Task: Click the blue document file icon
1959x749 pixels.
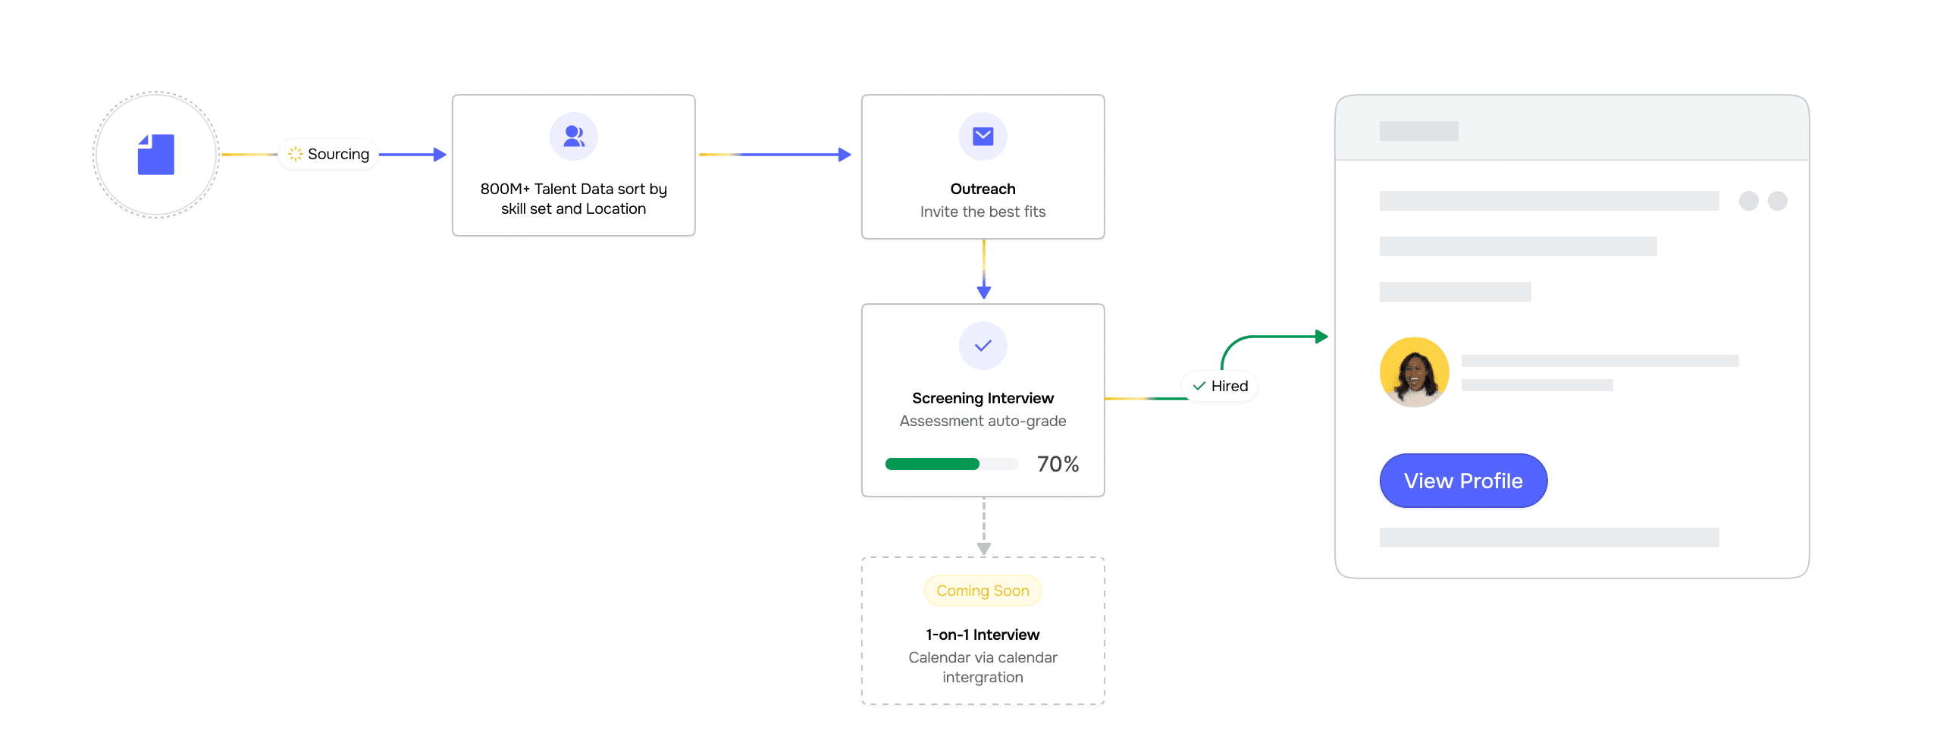Action: (156, 155)
